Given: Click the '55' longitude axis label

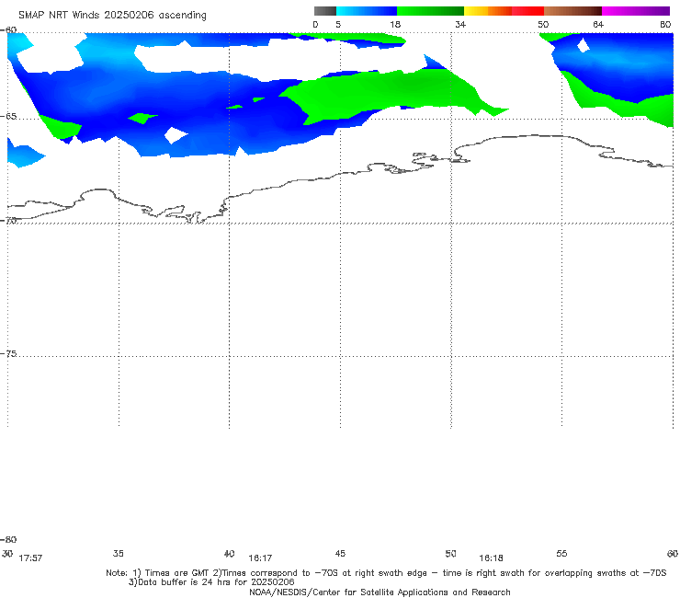Looking at the screenshot, I should 561,554.
